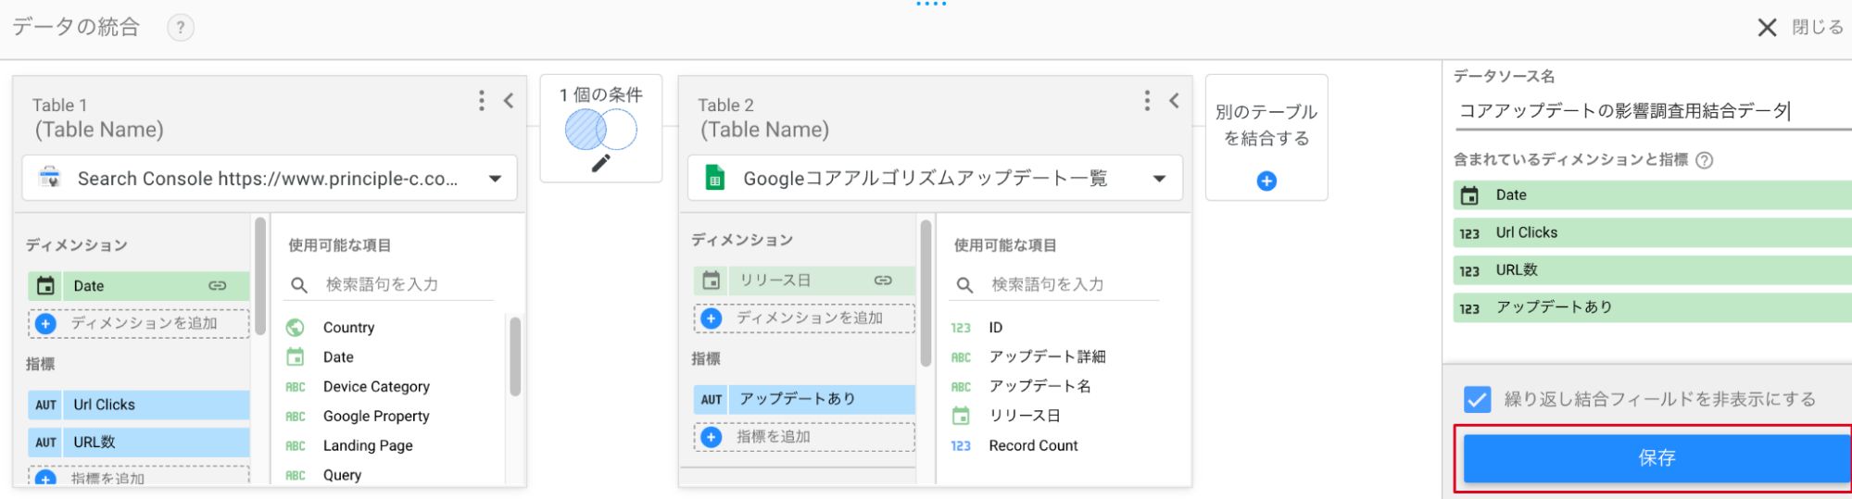This screenshot has width=1852, height=499.
Task: Click the left outer join Venn diagram icon
Action: 601,130
